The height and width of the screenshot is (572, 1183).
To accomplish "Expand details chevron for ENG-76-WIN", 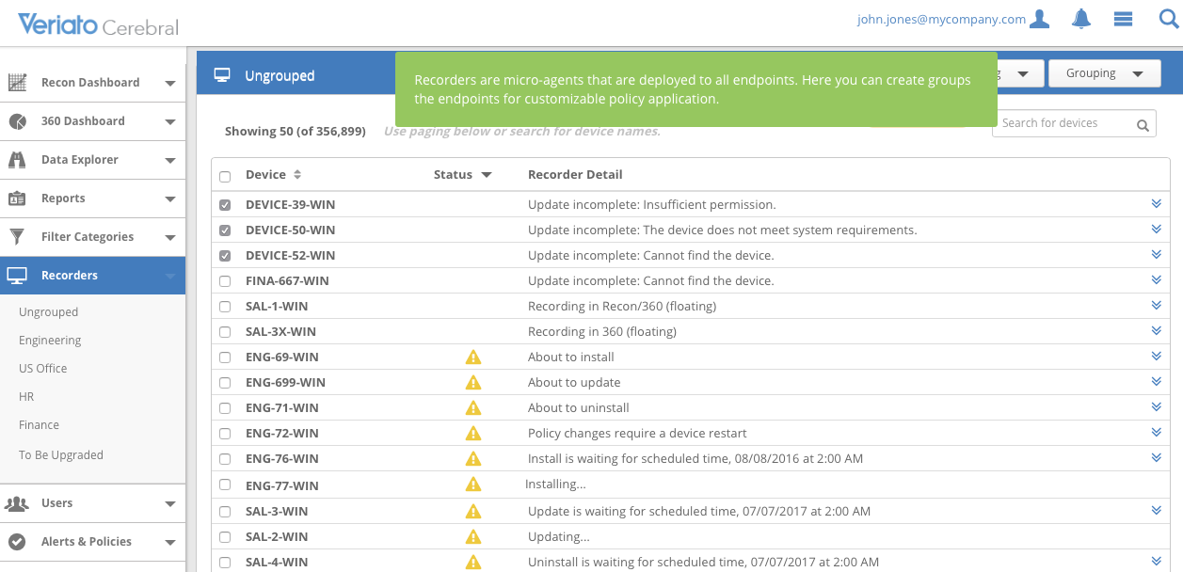I will tap(1157, 457).
